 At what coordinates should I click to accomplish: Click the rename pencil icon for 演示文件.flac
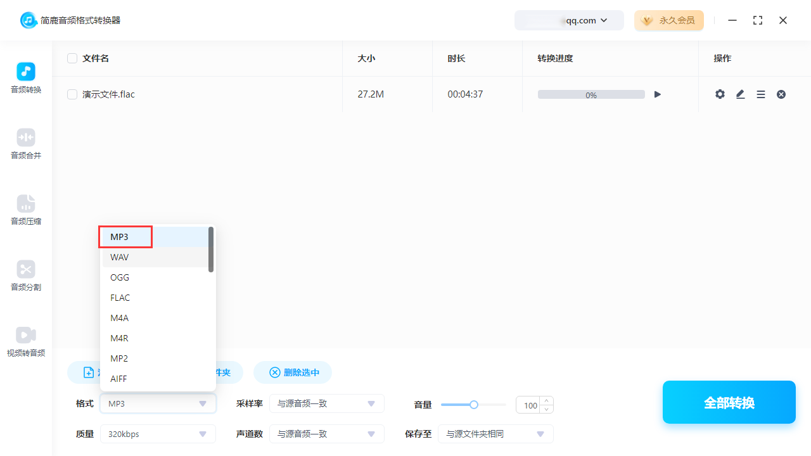pos(740,94)
